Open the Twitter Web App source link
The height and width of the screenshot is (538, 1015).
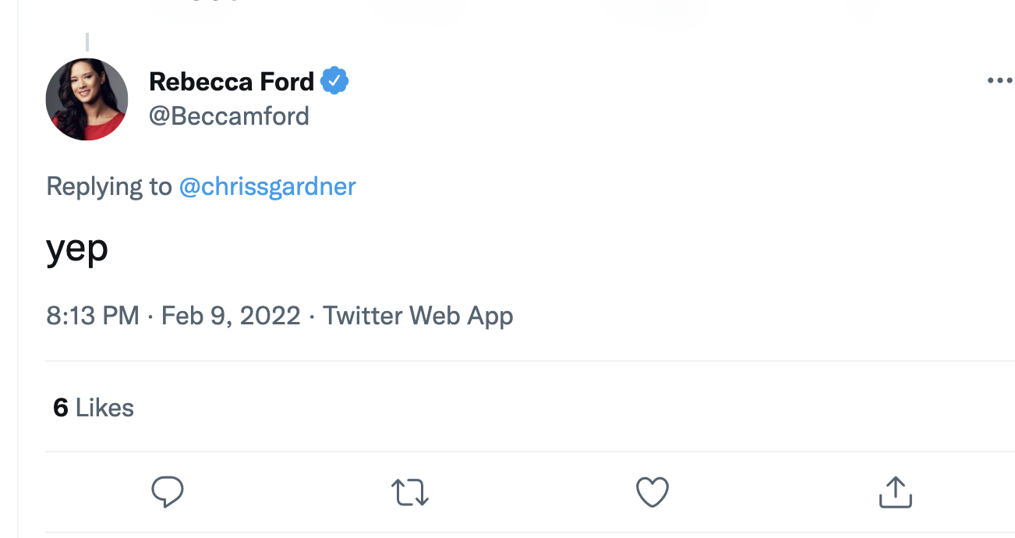coord(418,316)
